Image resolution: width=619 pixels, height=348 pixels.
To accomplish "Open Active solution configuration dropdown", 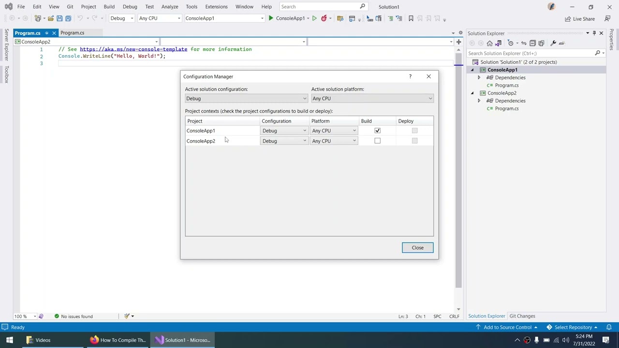I will tap(246, 99).
